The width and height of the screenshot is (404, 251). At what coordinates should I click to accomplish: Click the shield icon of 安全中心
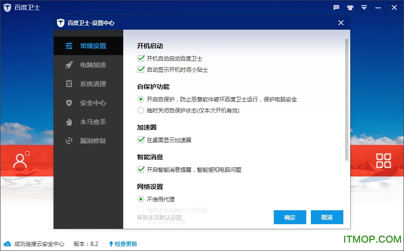[x=69, y=103]
